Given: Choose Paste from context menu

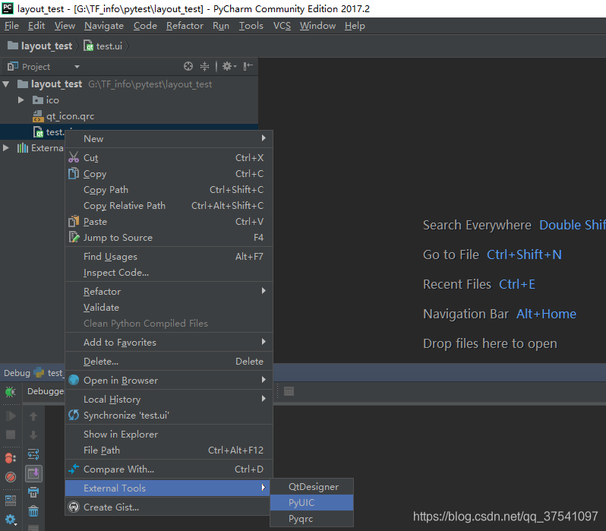Looking at the screenshot, I should tap(169, 222).
